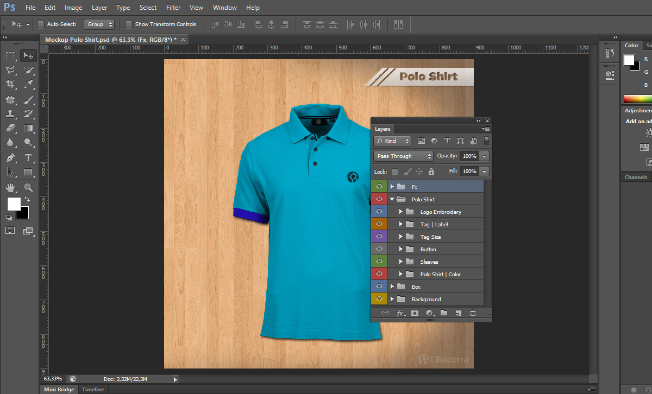
Task: Select the Zoom tool
Action: [x=28, y=188]
